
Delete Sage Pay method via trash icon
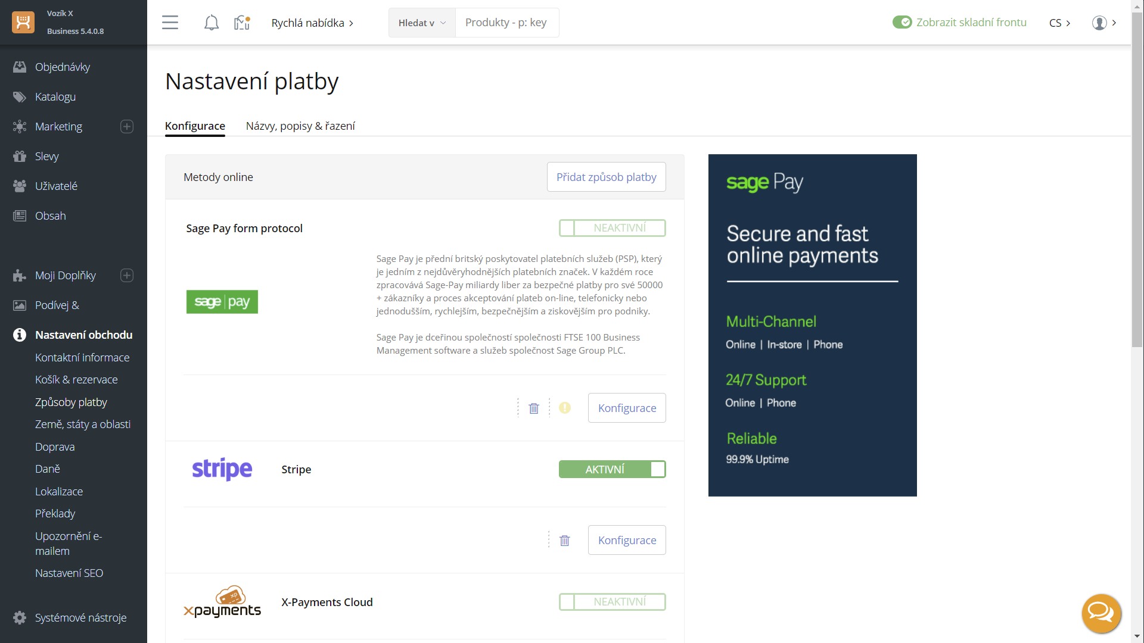534,408
